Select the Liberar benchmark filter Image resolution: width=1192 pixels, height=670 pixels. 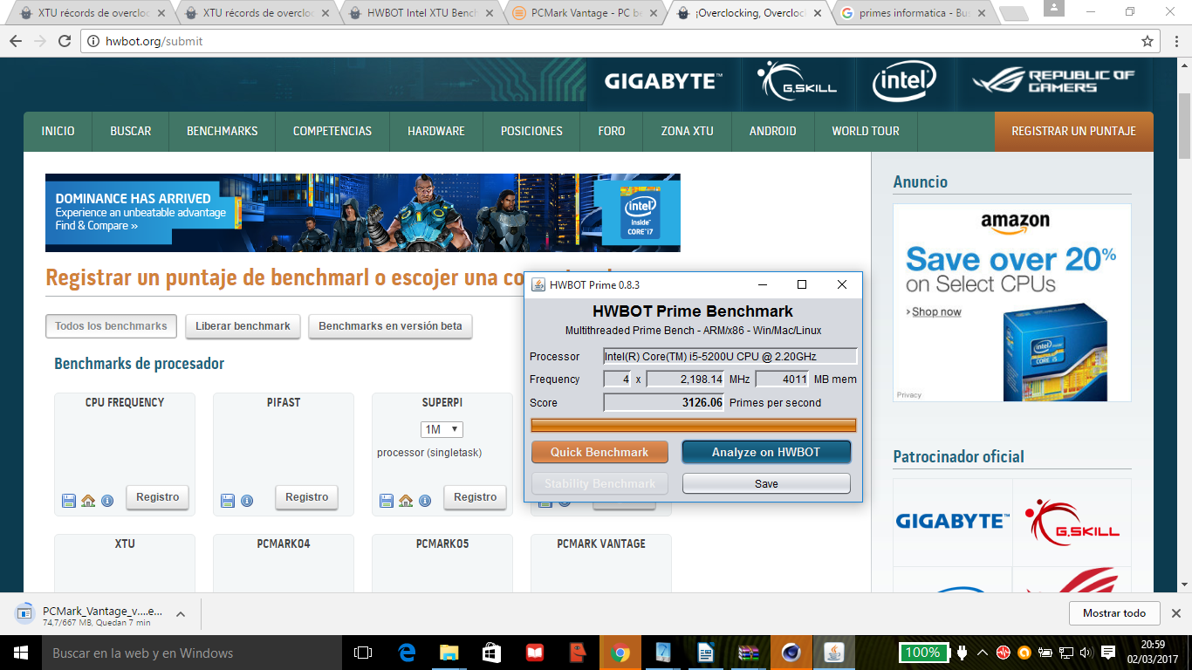[x=243, y=326]
